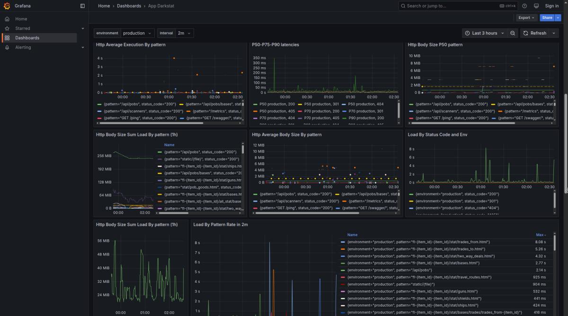Open the Export dropdown

[526, 18]
